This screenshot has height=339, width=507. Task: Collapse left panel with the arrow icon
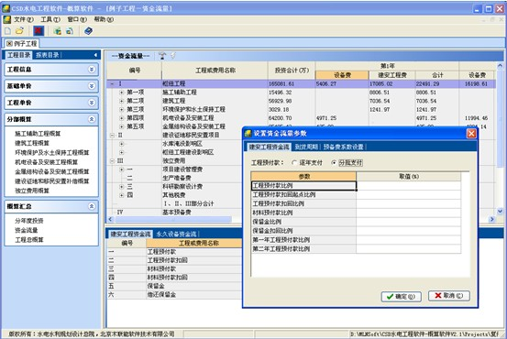95,55
